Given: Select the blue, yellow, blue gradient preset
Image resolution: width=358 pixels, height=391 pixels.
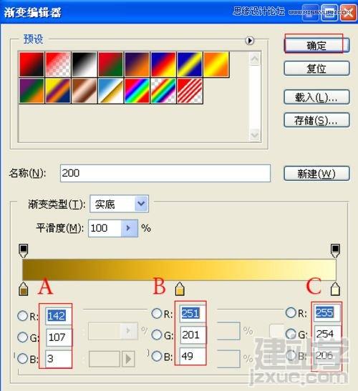Looking at the screenshot, I should [190, 64].
